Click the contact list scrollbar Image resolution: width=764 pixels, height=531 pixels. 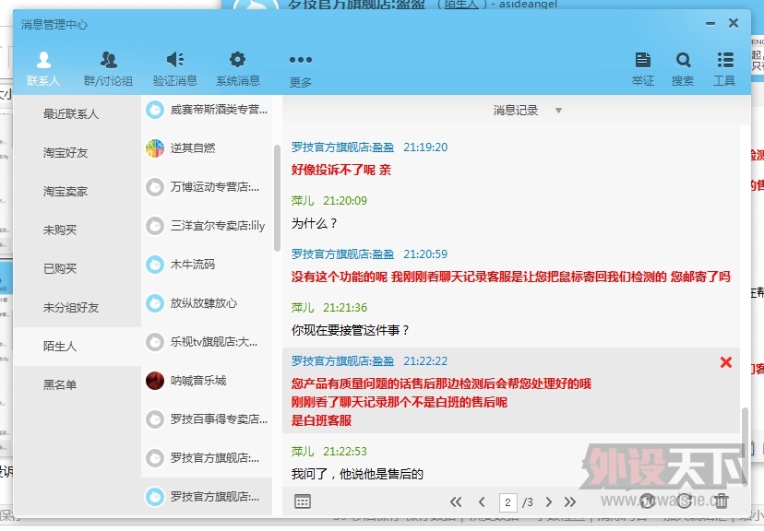click(277, 198)
